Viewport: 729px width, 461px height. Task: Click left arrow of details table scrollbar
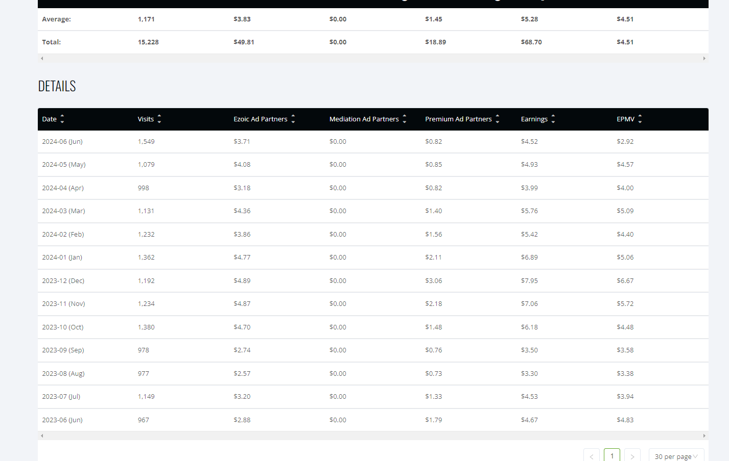coord(42,436)
